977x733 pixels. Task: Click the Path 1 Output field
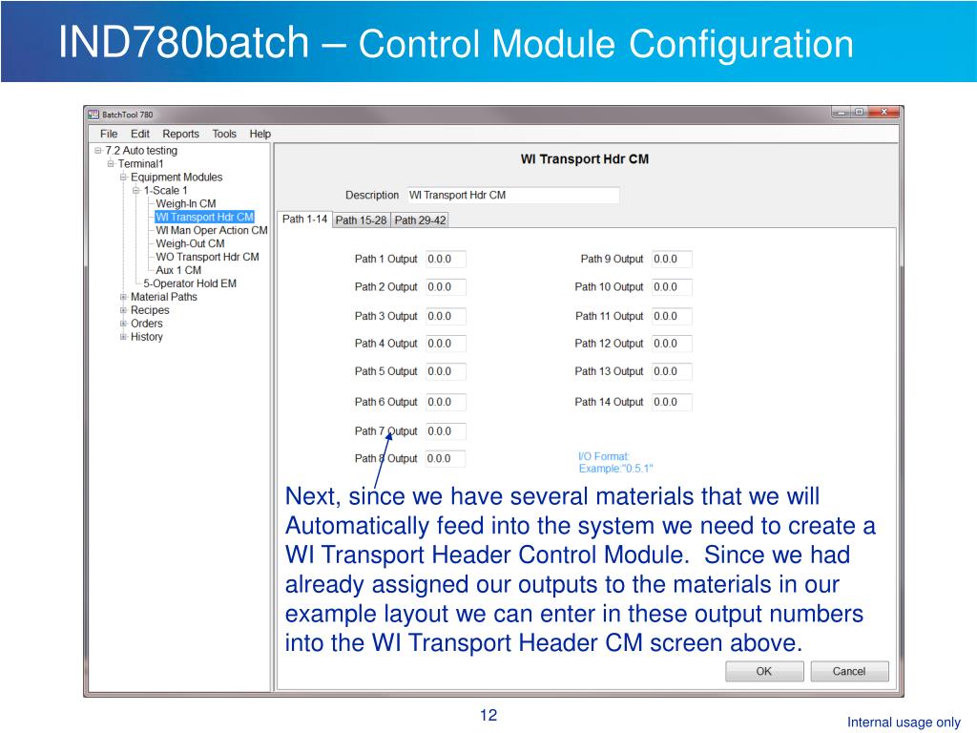[446, 260]
